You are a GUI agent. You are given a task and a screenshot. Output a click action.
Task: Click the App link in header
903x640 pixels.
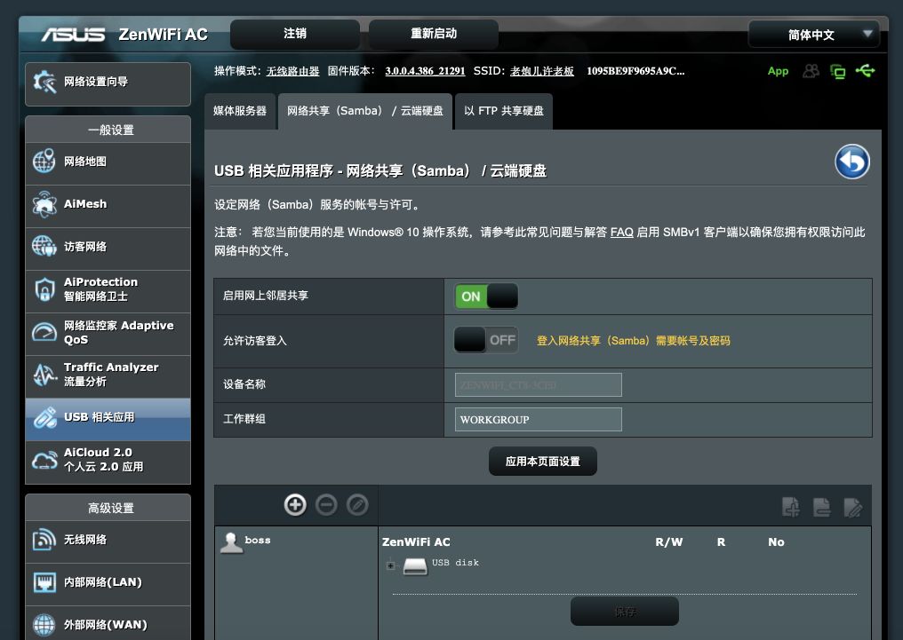pos(778,71)
